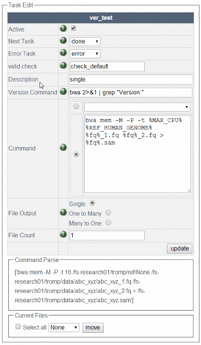Click the Description label
Screen dimensions: 201x345
click(x=23, y=79)
